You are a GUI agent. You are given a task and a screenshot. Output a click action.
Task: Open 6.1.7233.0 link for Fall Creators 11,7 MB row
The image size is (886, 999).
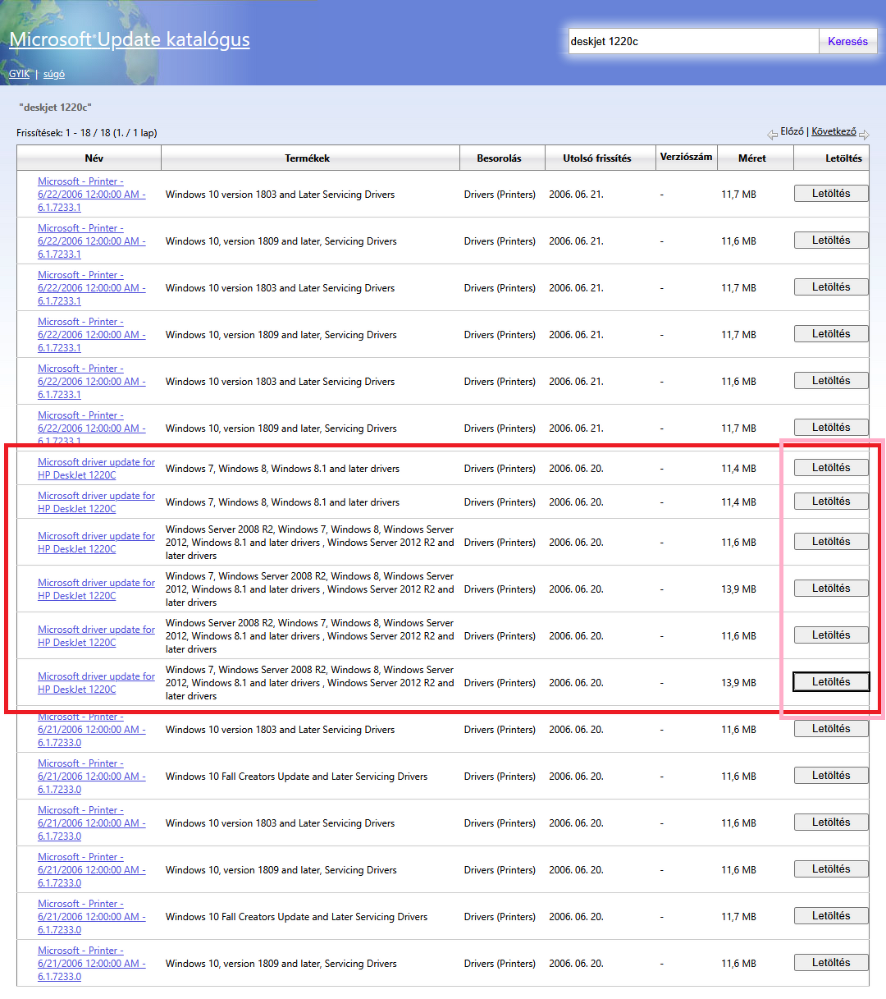(x=92, y=917)
